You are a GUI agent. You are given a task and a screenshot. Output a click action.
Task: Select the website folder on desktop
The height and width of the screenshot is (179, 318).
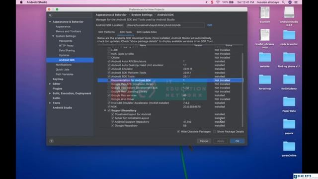[265, 60]
